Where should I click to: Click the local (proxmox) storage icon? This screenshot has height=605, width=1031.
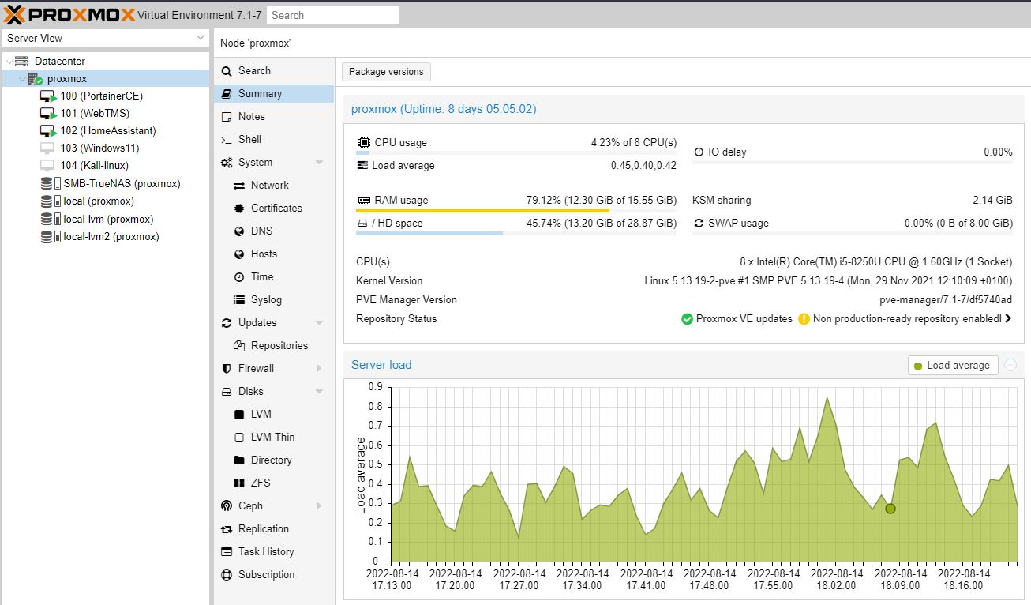tap(51, 201)
